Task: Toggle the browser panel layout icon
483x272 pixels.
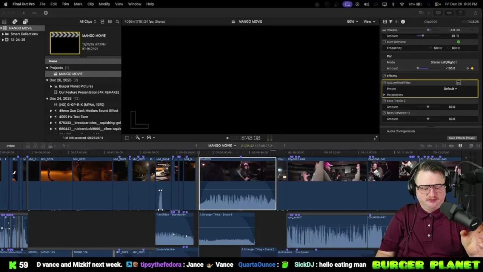Action: point(438,13)
